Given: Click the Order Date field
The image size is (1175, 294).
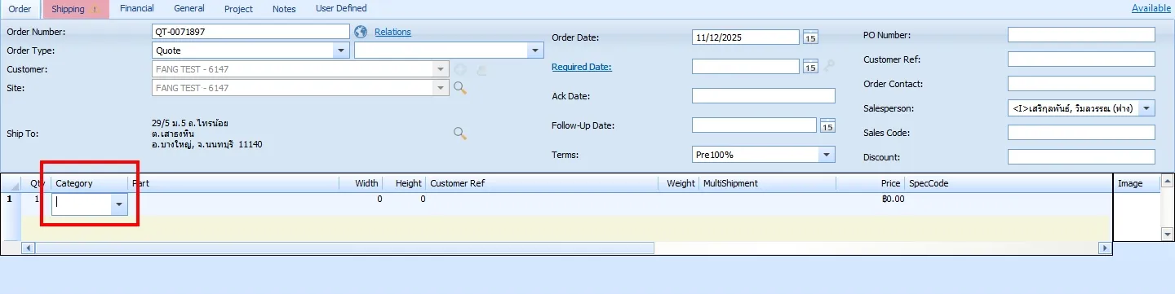Looking at the screenshot, I should tap(746, 37).
